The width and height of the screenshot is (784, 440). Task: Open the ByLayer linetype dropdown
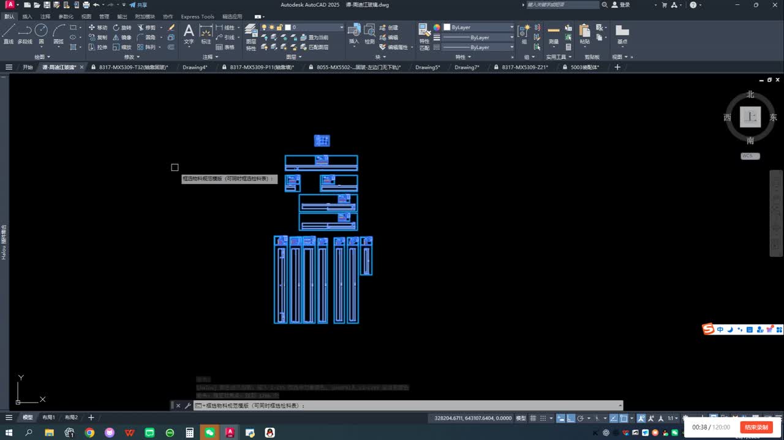click(478, 47)
